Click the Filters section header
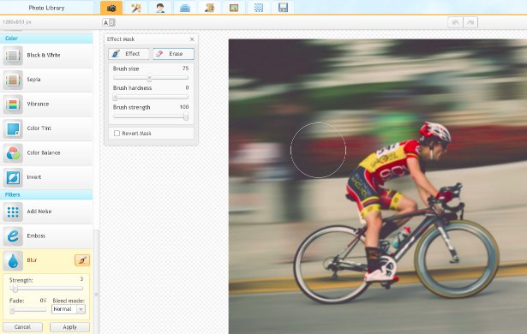This screenshot has height=334, width=527. (46, 194)
